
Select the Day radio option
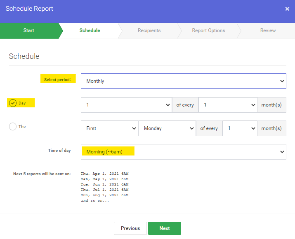coord(13,103)
